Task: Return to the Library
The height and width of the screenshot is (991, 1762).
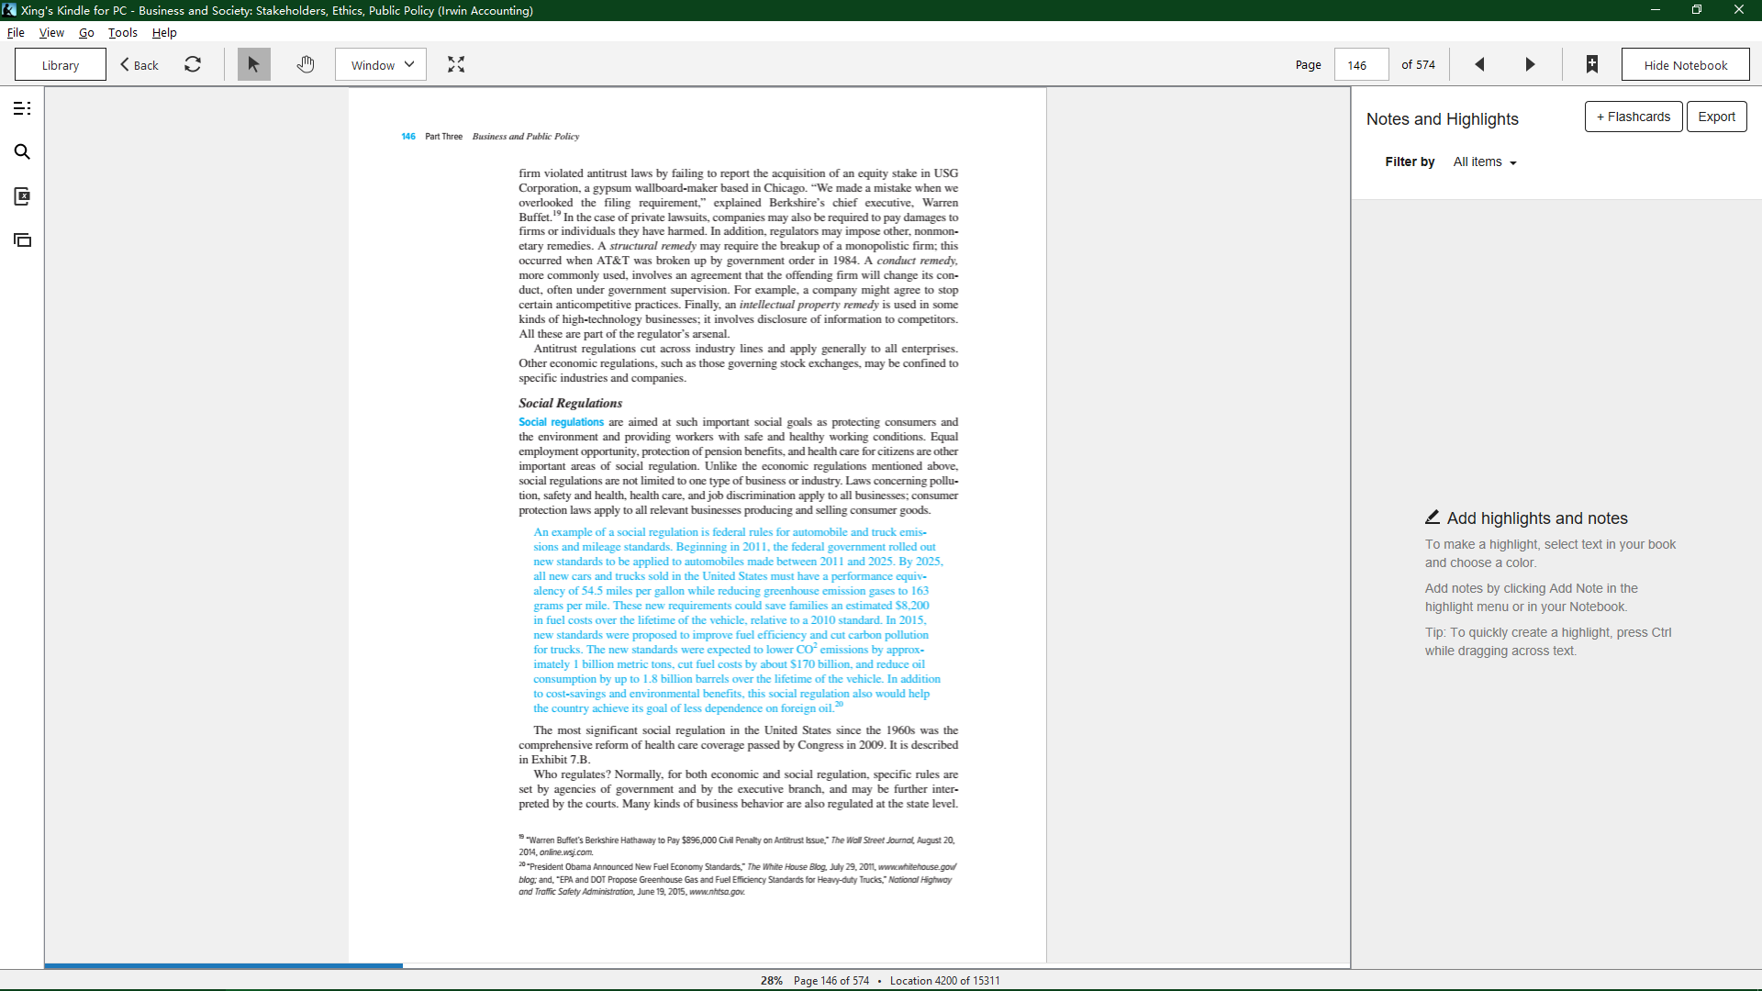Action: click(61, 64)
